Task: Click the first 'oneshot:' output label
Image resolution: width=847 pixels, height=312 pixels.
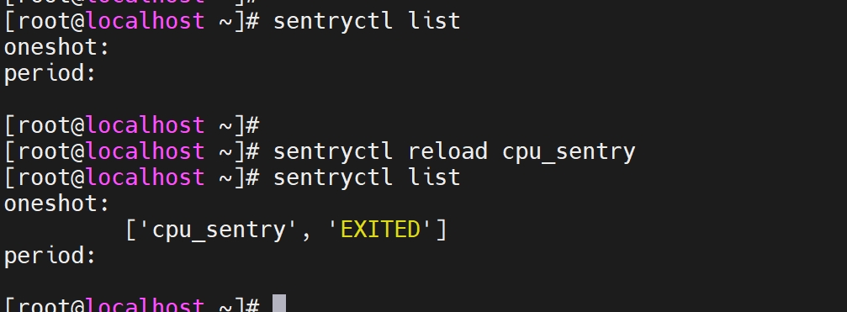Action: (x=56, y=47)
